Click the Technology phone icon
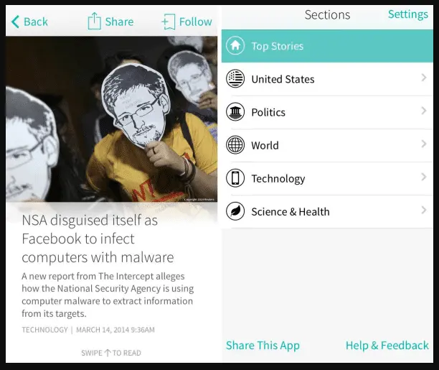This screenshot has width=439, height=370. [235, 178]
